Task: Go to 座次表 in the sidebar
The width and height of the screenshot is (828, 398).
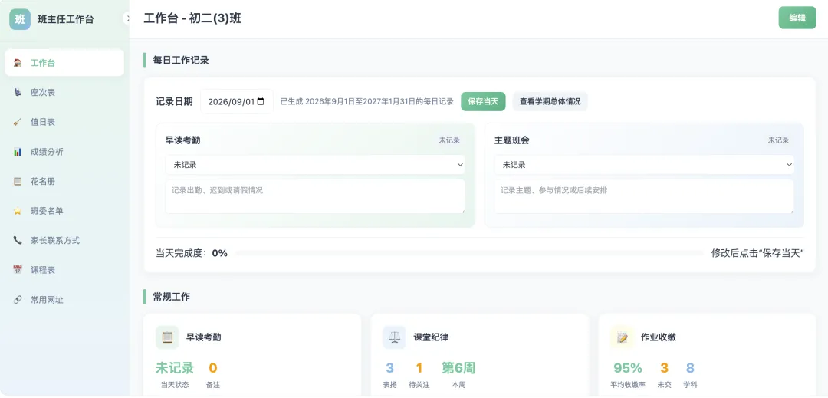Action: (x=64, y=92)
